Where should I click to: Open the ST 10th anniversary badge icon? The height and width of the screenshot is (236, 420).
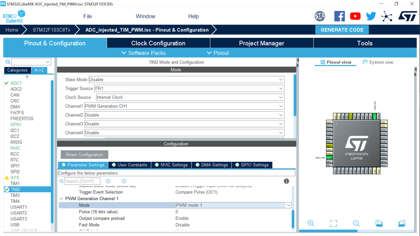(320, 16)
